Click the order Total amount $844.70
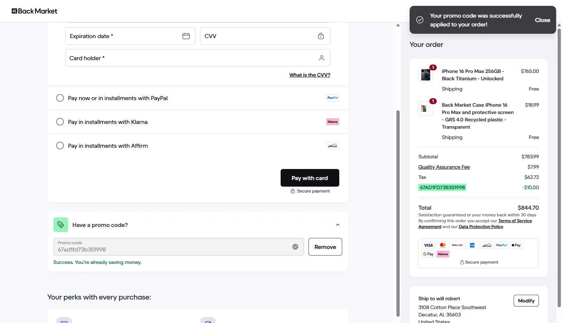Screen dimensions: 562x323 (x=528, y=208)
